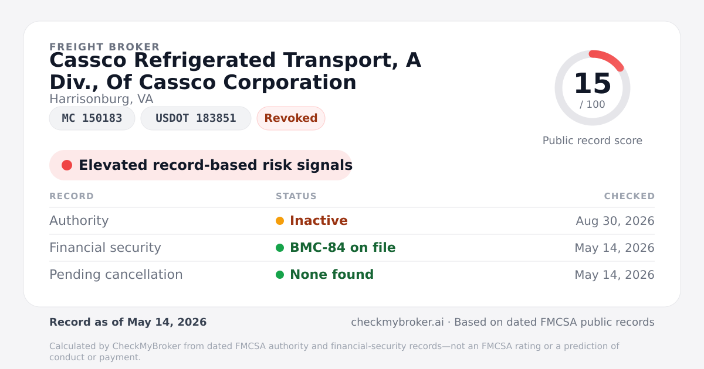Click the red risk signal dot icon

(x=67, y=165)
